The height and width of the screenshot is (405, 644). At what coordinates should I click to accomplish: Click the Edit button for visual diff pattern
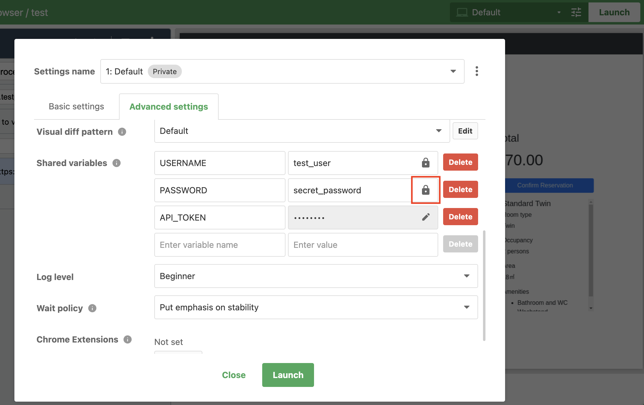pyautogui.click(x=465, y=131)
